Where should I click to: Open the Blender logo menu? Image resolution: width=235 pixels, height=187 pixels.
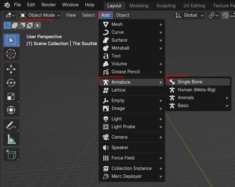tap(7, 5)
